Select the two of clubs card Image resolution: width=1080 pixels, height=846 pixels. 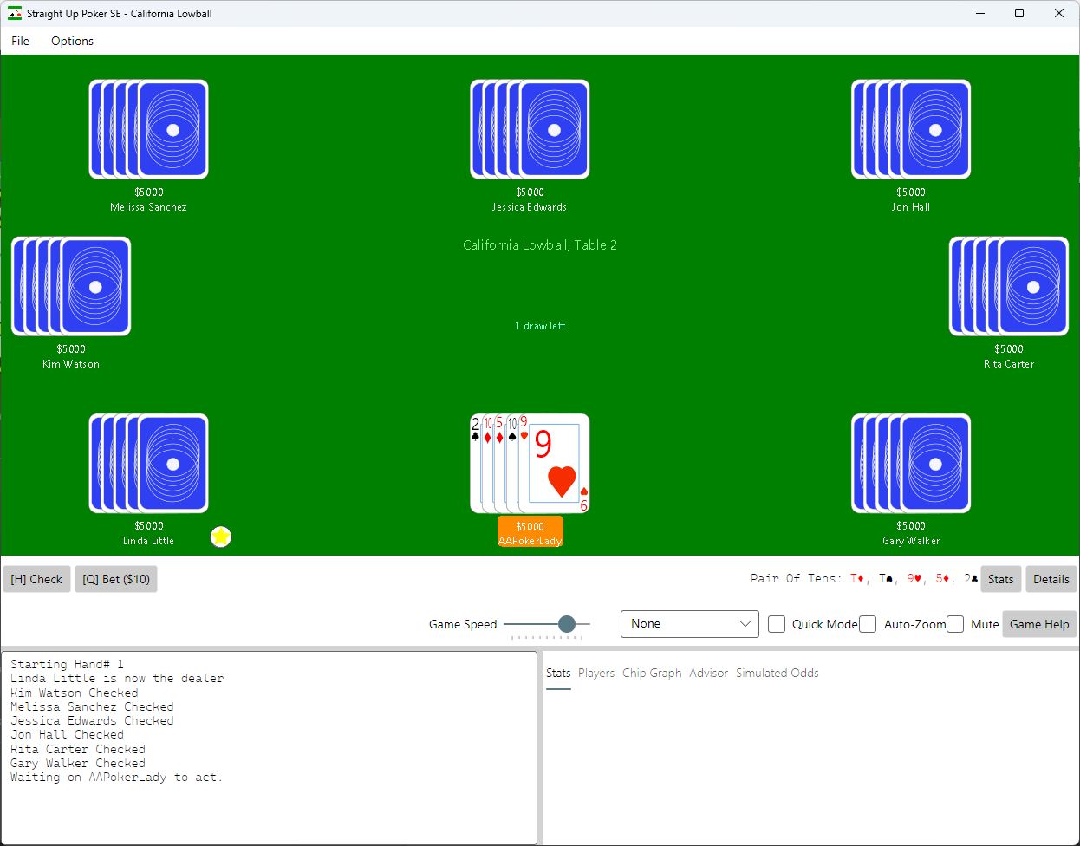pos(475,464)
